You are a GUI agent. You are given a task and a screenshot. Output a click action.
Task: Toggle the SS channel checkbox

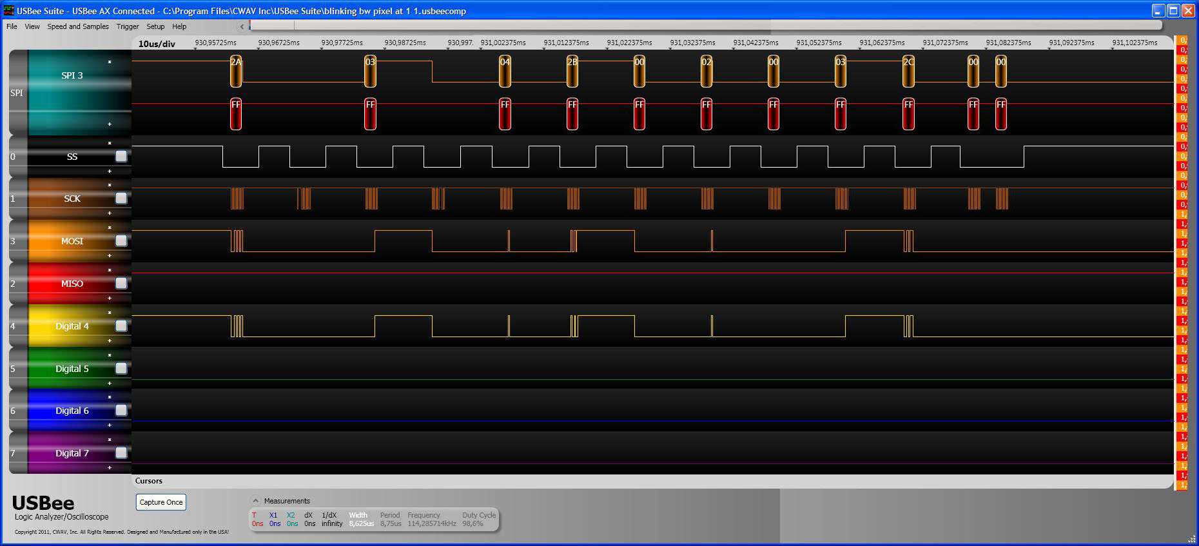[121, 156]
